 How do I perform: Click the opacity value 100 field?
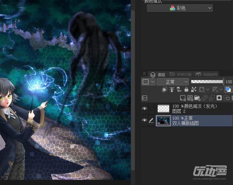coord(229,82)
